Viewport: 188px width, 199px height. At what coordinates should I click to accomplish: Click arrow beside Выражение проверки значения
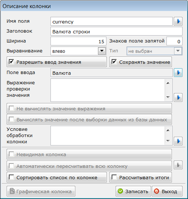[x=178, y=97]
